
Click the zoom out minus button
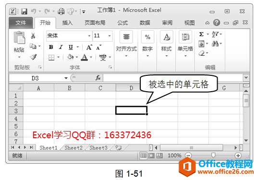(x=188, y=156)
